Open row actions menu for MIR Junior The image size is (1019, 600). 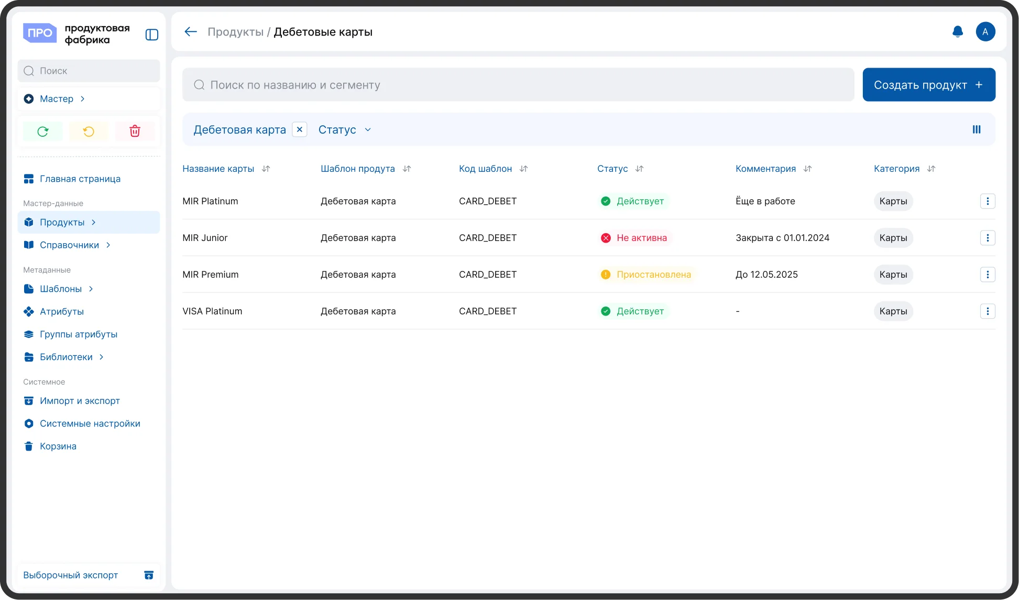click(x=988, y=238)
